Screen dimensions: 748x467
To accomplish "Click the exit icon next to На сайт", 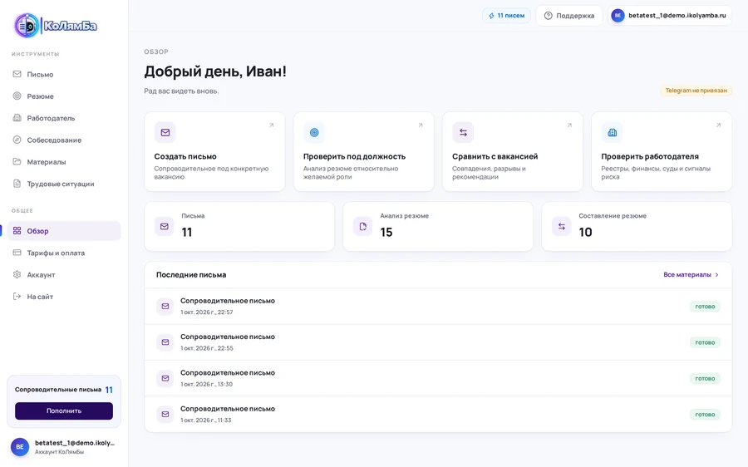I will coord(17,297).
